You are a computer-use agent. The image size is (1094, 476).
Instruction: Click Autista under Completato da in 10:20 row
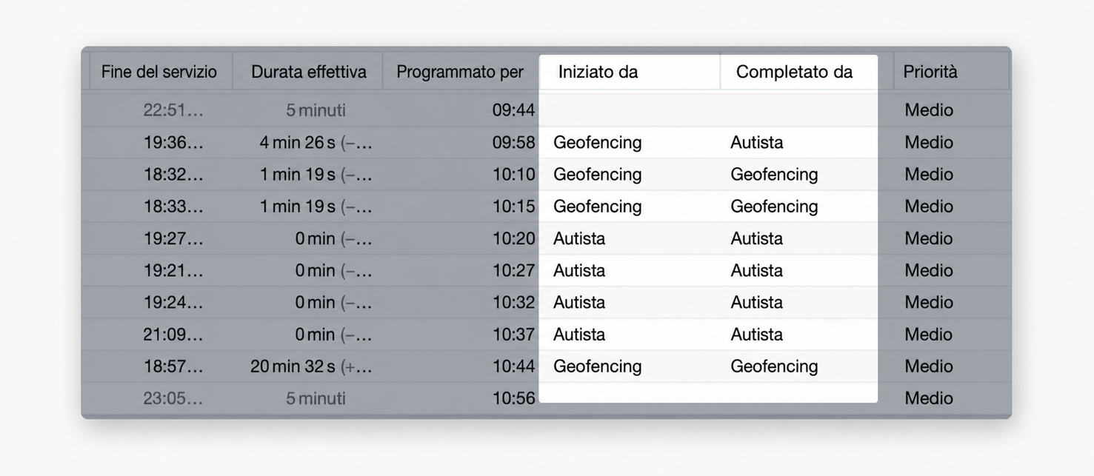coord(756,238)
